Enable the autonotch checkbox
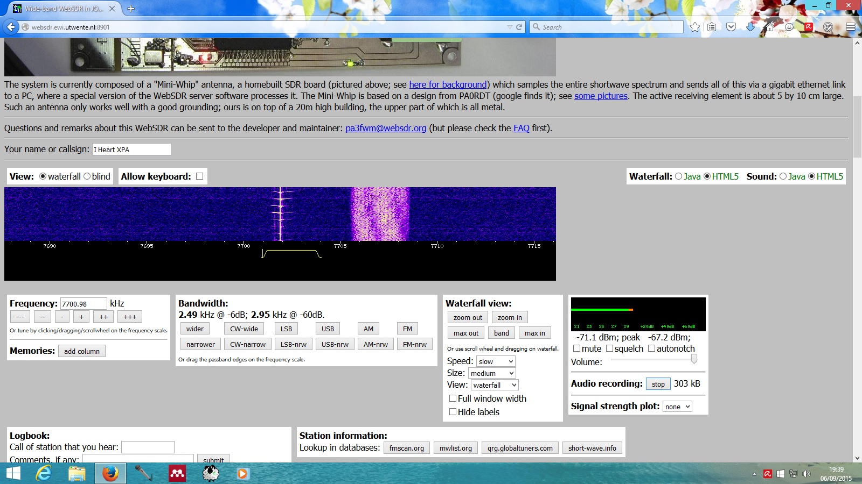Screen dimensions: 862x484 tap(651, 348)
